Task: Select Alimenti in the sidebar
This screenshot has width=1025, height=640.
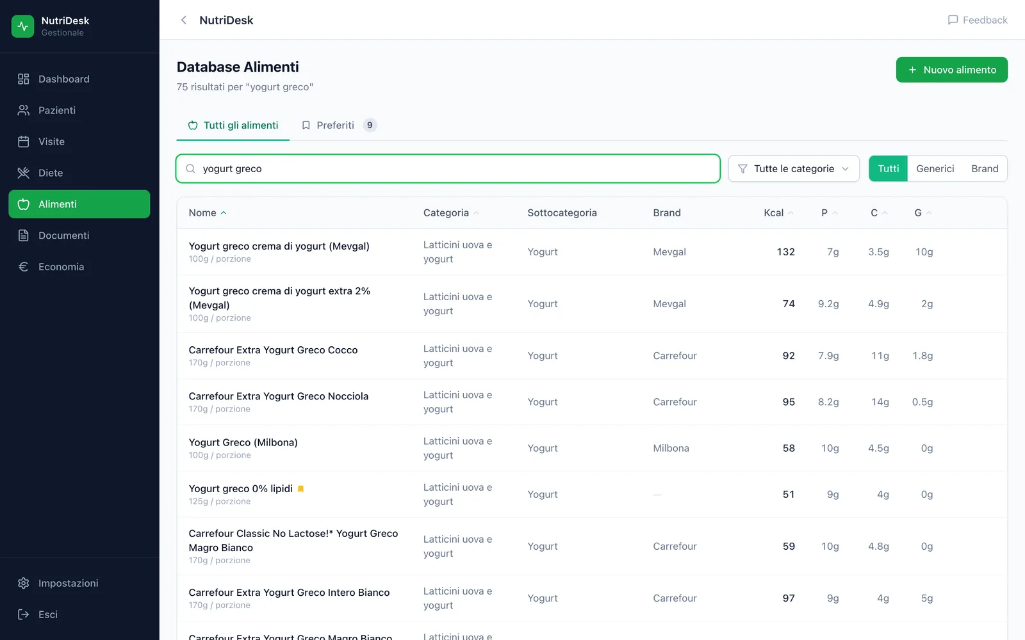Action: pos(79,204)
